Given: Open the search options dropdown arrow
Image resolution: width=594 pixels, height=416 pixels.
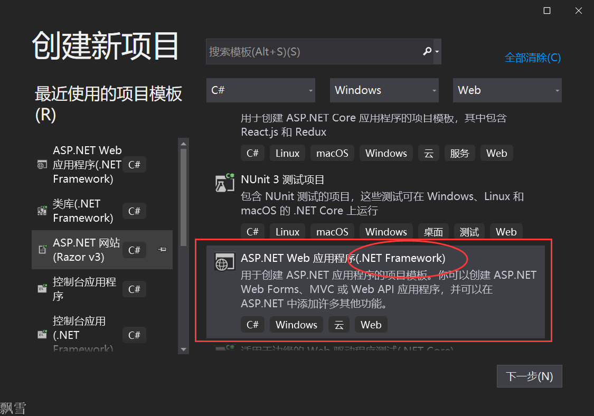Looking at the screenshot, I should (x=437, y=52).
